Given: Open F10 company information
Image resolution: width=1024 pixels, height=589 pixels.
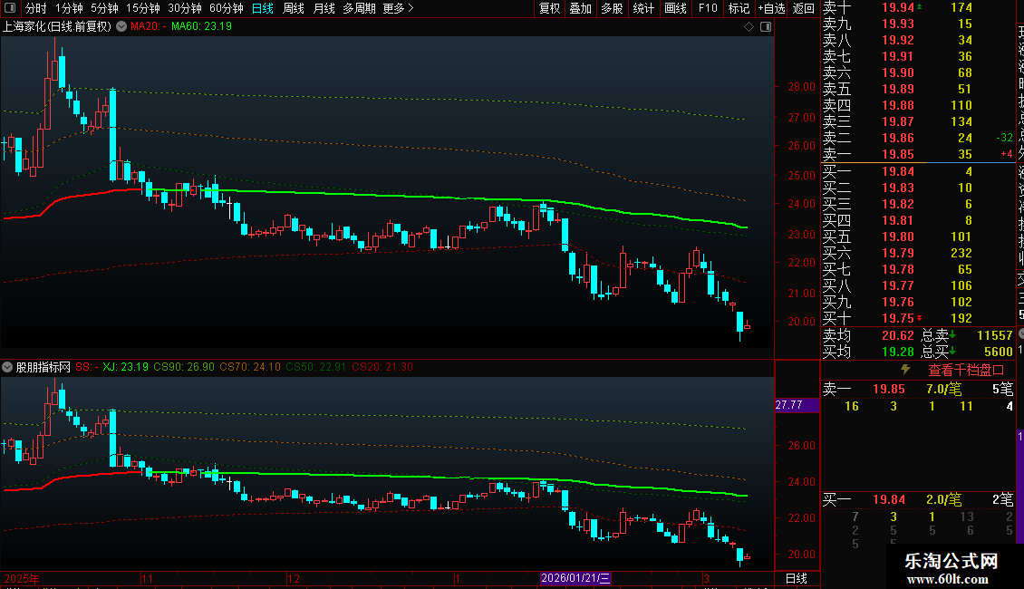Looking at the screenshot, I should click(707, 9).
